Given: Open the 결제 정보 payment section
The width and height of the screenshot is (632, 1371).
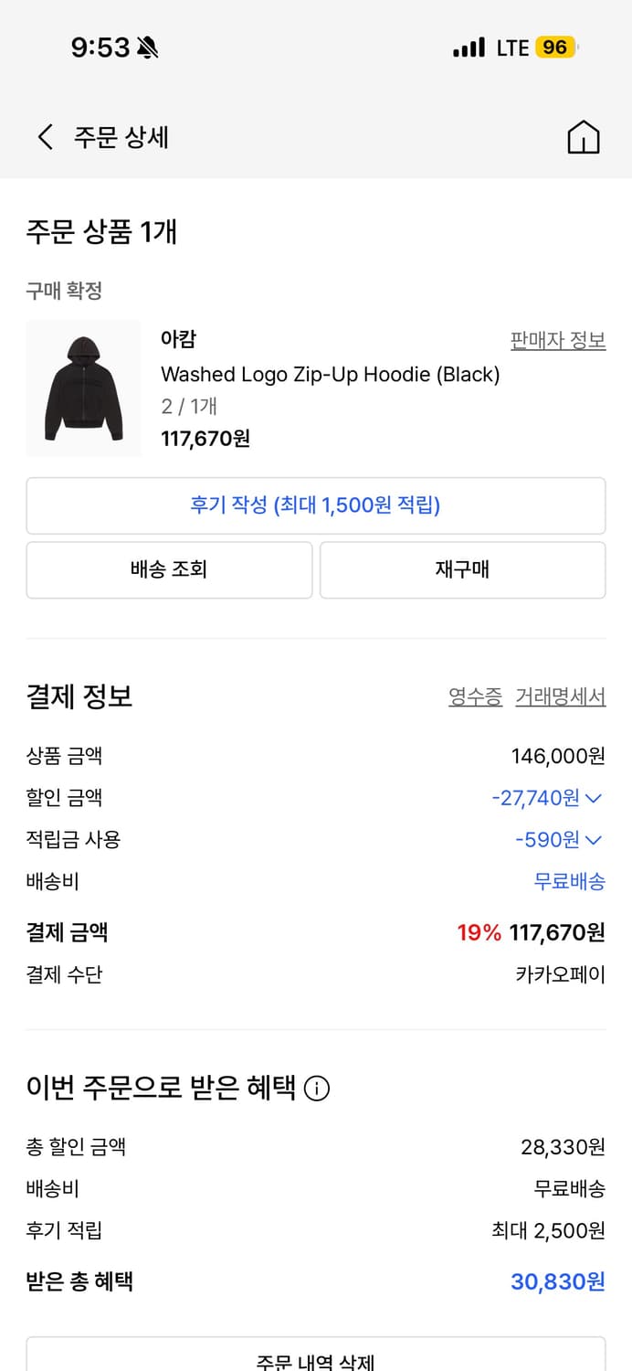Looking at the screenshot, I should 79,696.
